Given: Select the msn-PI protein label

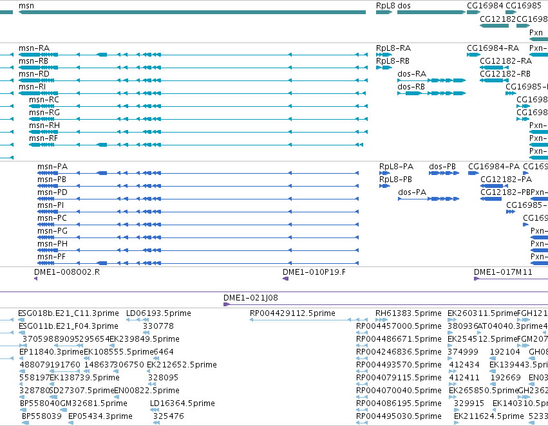Looking at the screenshot, I should (51, 205).
